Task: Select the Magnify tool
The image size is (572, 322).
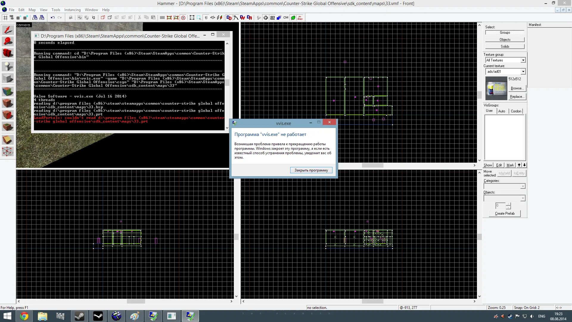Action: (8, 41)
